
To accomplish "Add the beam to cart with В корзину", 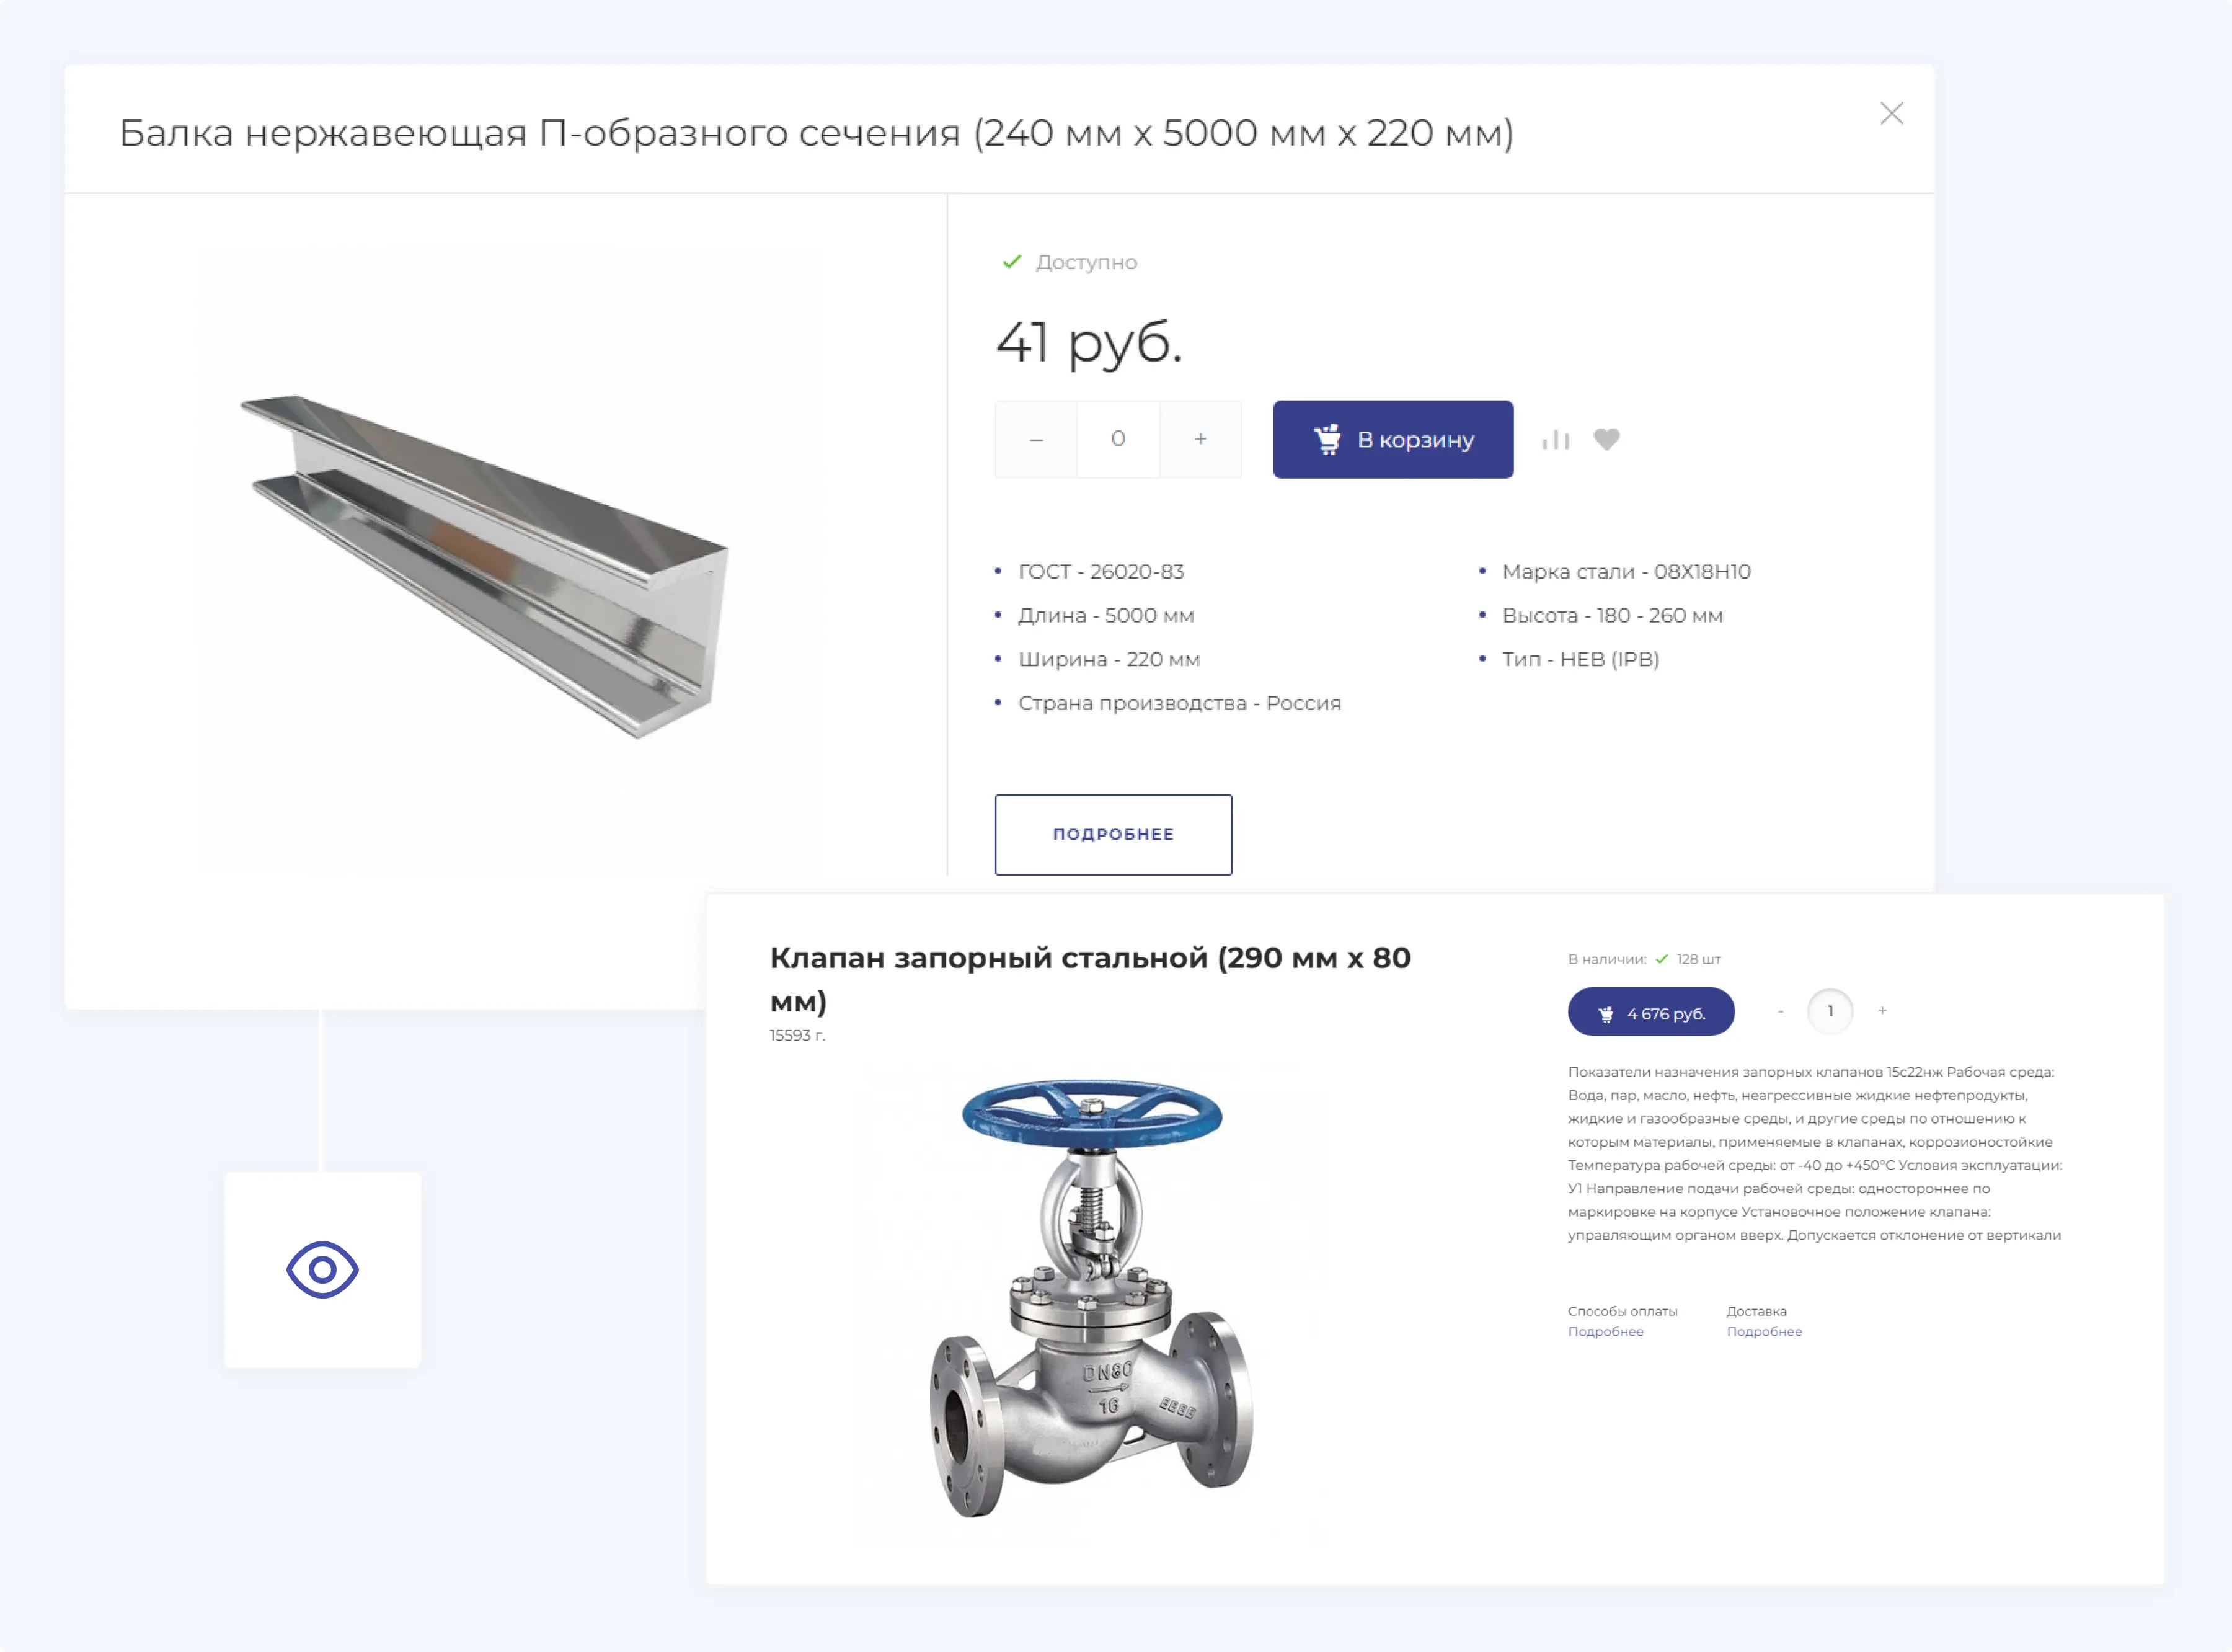I will pos(1393,439).
